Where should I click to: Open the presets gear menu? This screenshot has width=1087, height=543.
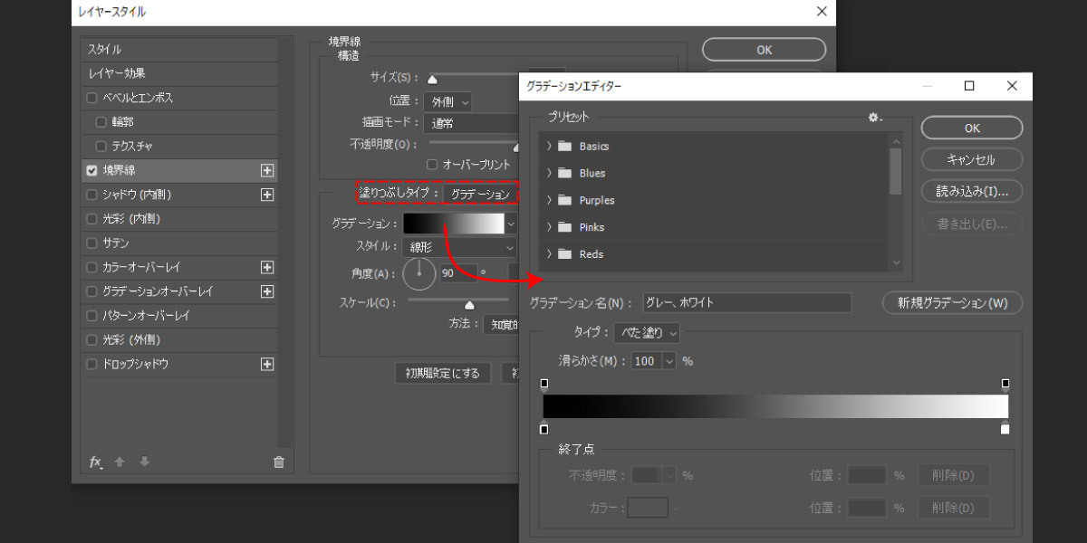(874, 117)
